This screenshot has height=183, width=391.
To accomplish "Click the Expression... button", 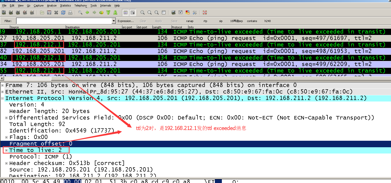I will (x=126, y=21).
